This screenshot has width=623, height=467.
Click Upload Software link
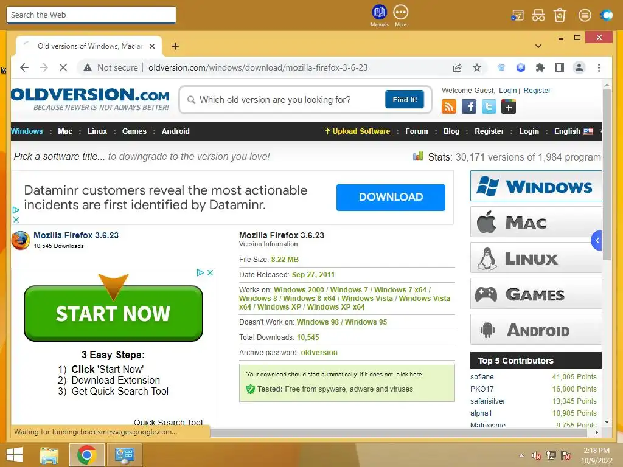click(x=357, y=131)
